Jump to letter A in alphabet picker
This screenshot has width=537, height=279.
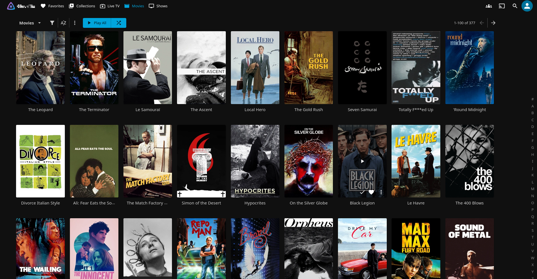pyautogui.click(x=532, y=106)
